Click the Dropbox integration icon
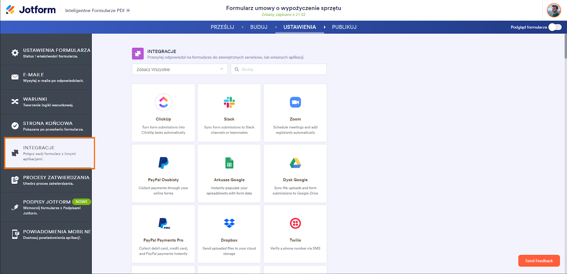This screenshot has width=567, height=274. [229, 223]
